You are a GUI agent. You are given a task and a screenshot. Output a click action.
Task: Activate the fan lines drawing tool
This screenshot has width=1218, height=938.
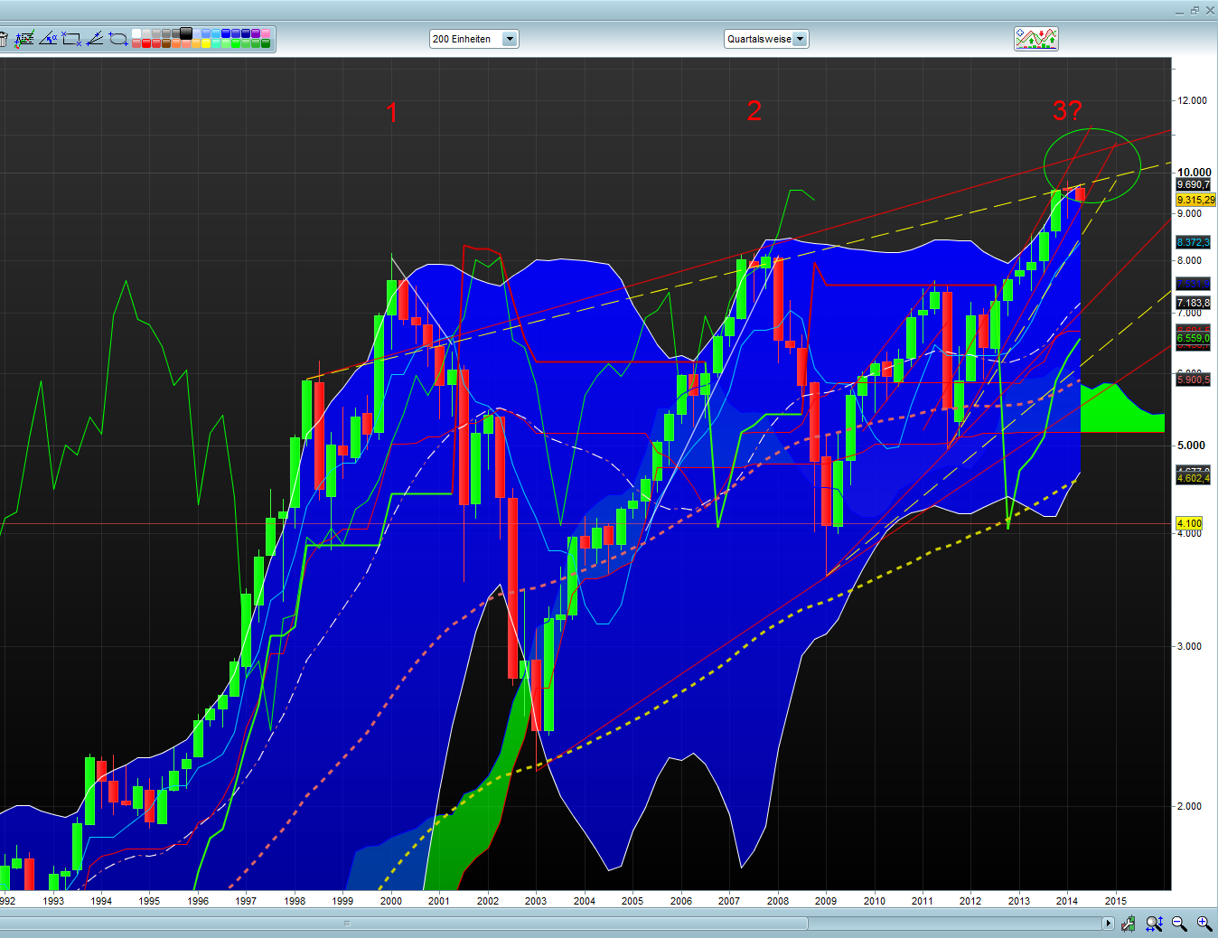(x=95, y=38)
